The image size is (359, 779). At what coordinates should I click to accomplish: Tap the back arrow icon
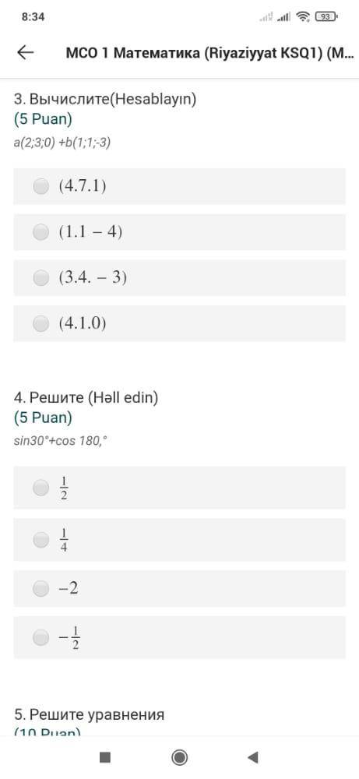pos(26,53)
